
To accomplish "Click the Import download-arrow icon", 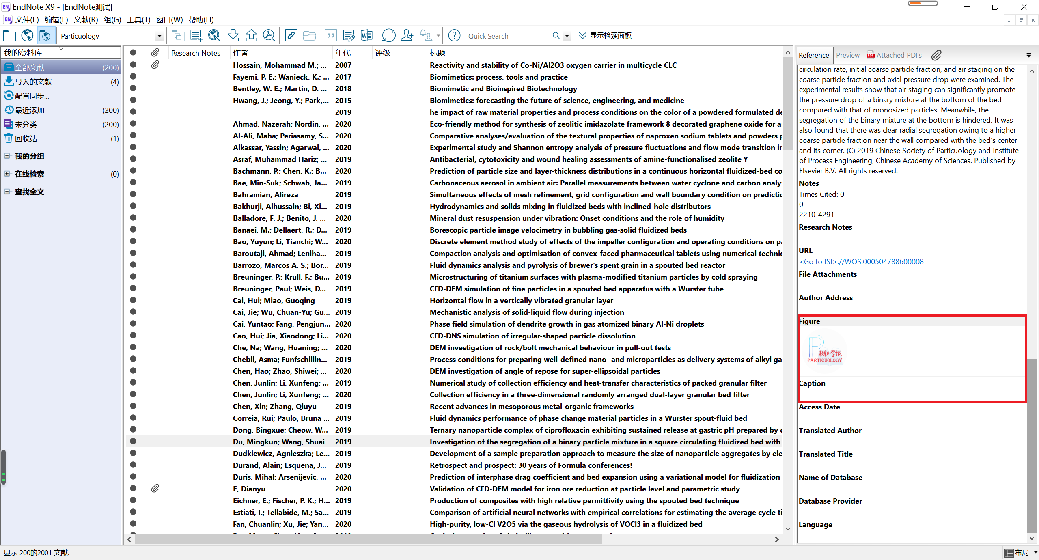I will click(x=233, y=36).
